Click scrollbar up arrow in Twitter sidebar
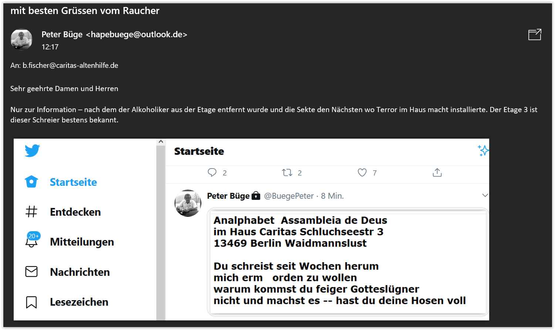This screenshot has height=330, width=555. tap(160, 142)
